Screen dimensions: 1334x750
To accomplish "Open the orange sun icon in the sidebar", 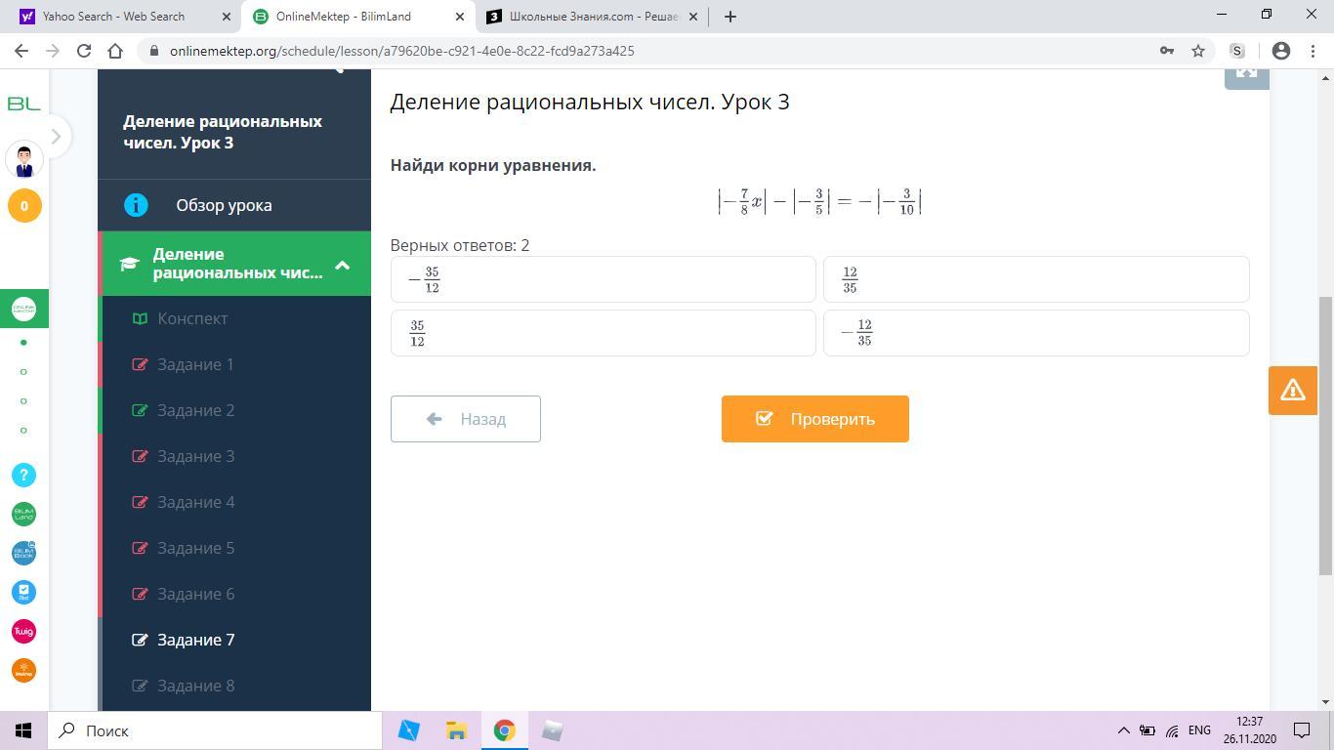I will pyautogui.click(x=23, y=670).
